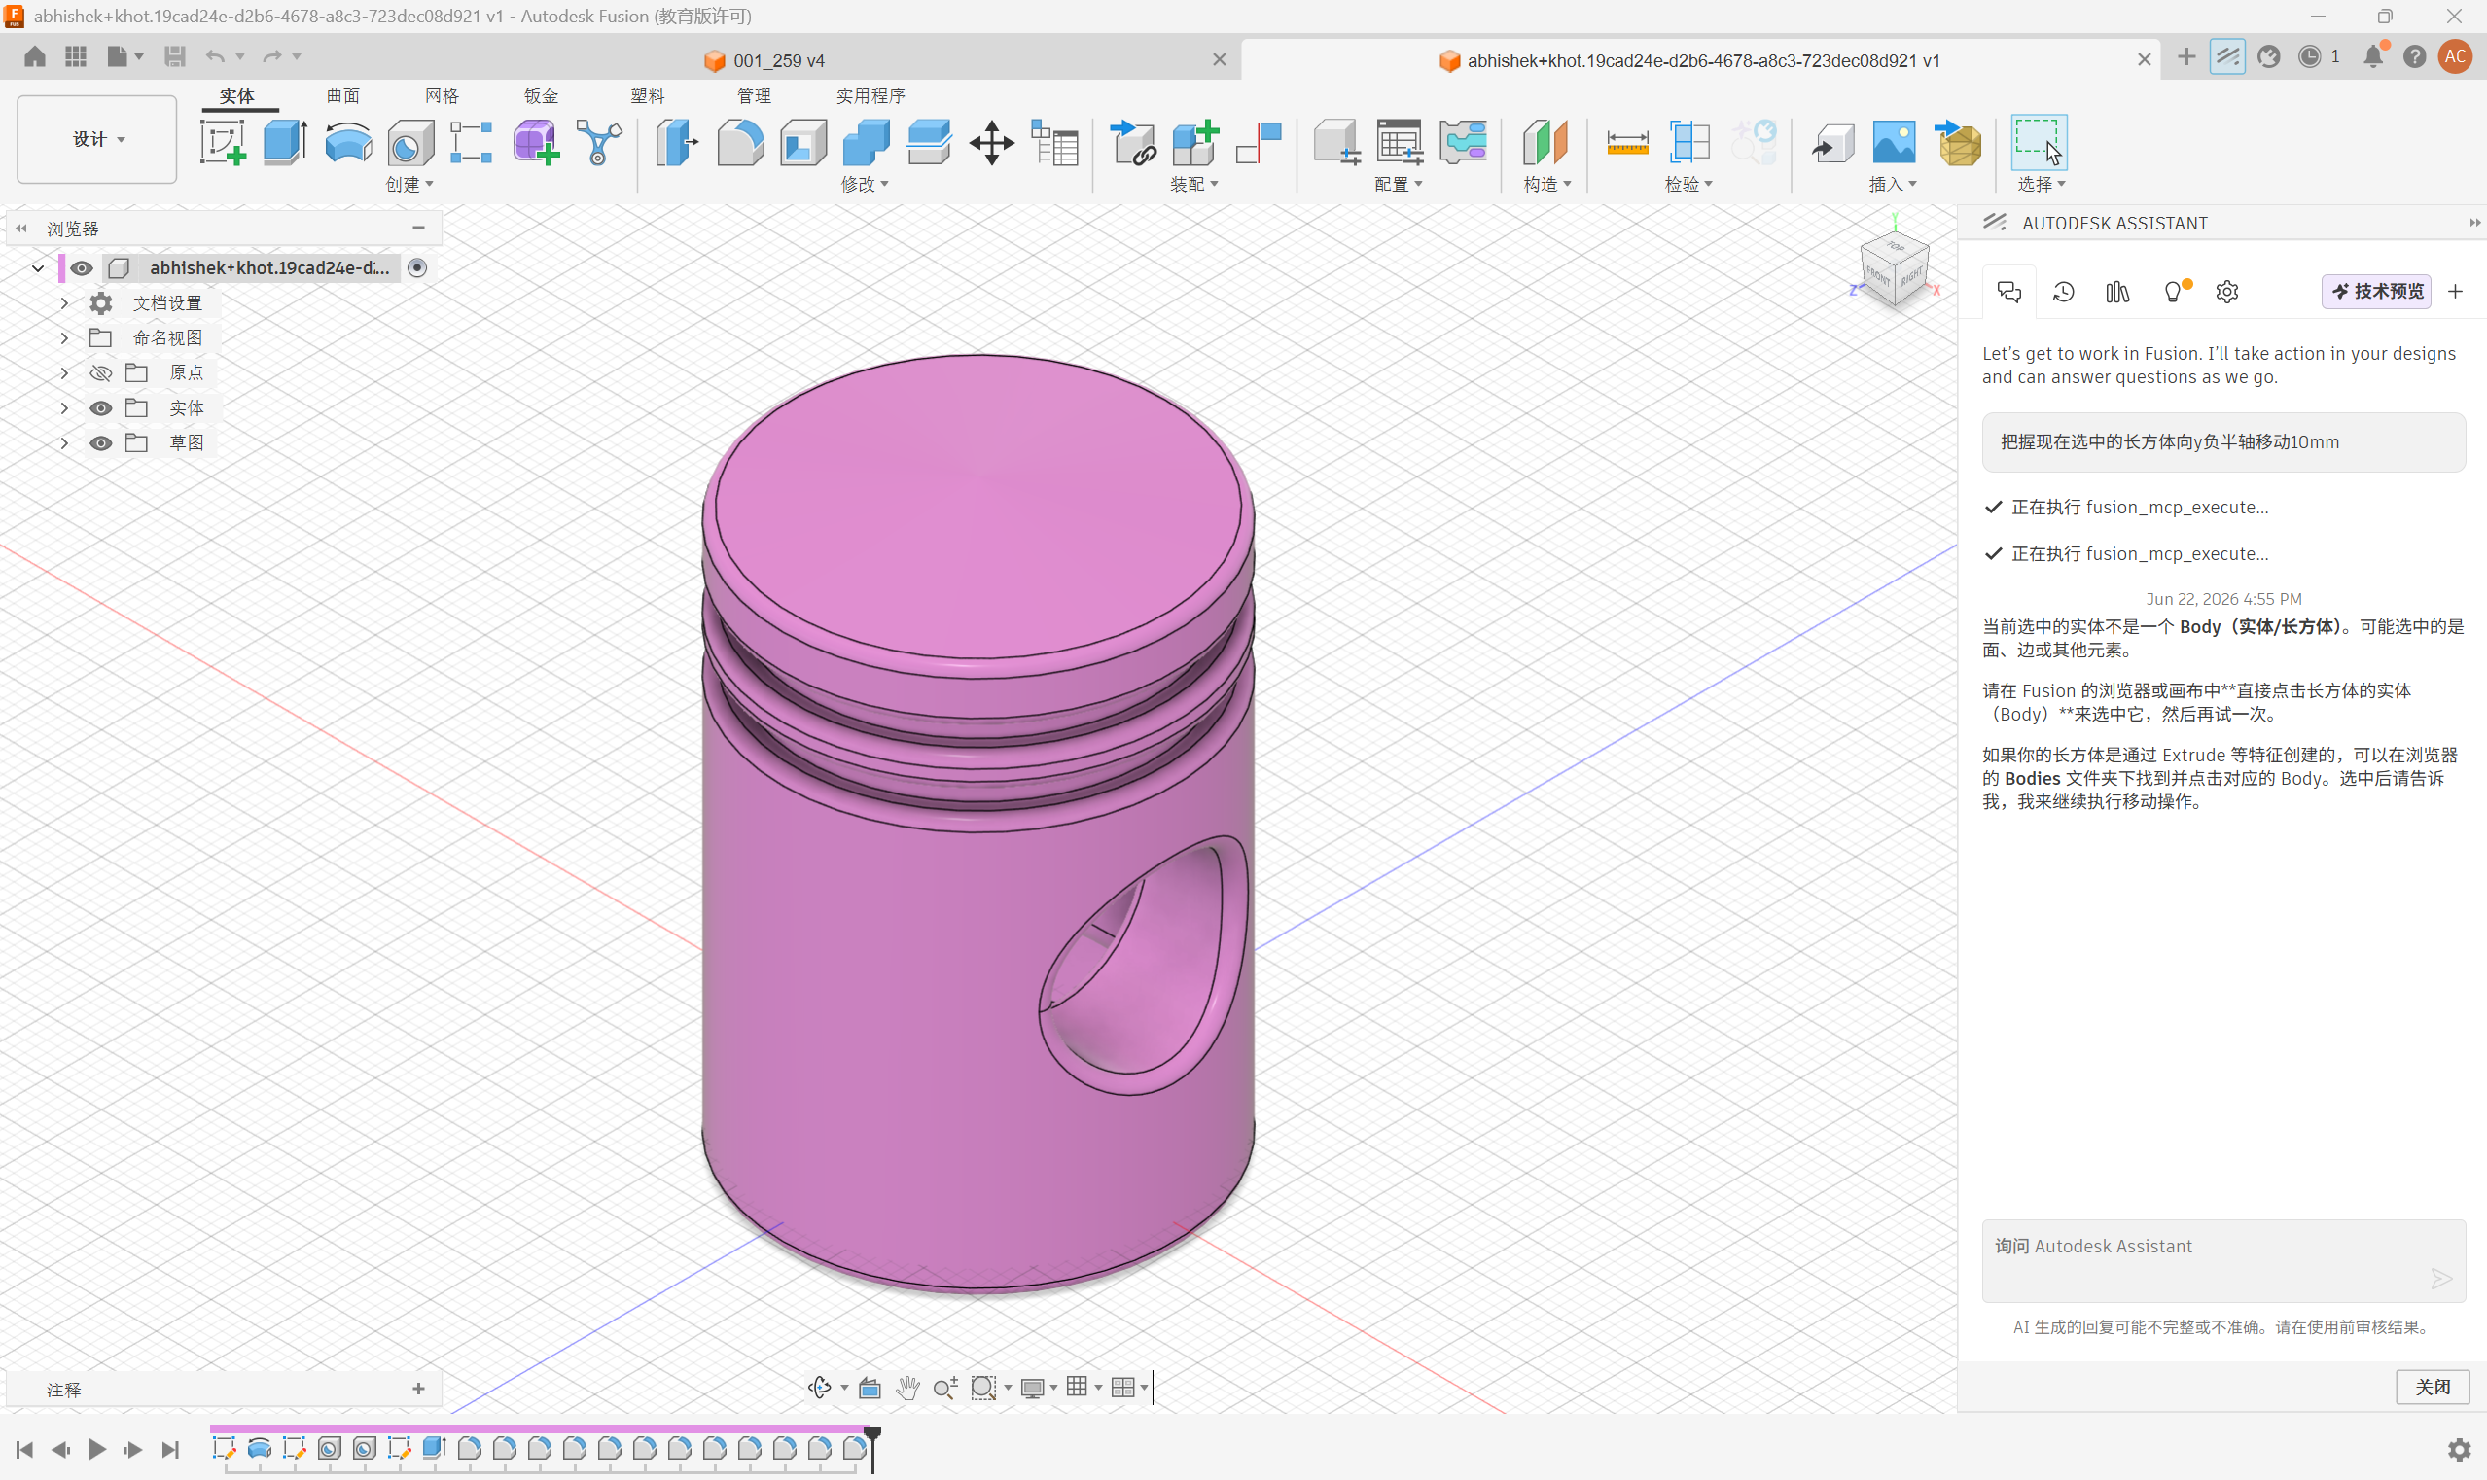Open the Assistant lightbulb tips icon
The height and width of the screenshot is (1480, 2487).
(x=2176, y=291)
